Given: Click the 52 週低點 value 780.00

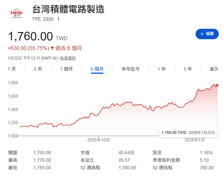Looking at the screenshot, I should pyautogui.click(x=207, y=168).
